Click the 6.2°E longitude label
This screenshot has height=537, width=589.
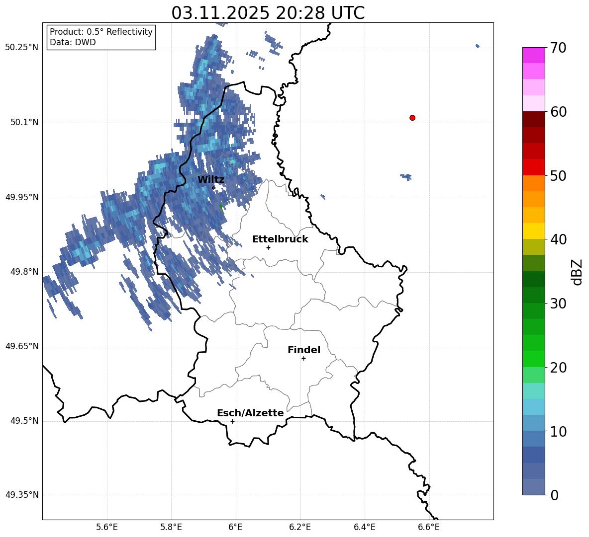[x=300, y=527]
